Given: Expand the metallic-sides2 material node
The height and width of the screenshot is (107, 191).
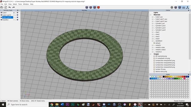Looking at the screenshot, I should click(x=153, y=50).
